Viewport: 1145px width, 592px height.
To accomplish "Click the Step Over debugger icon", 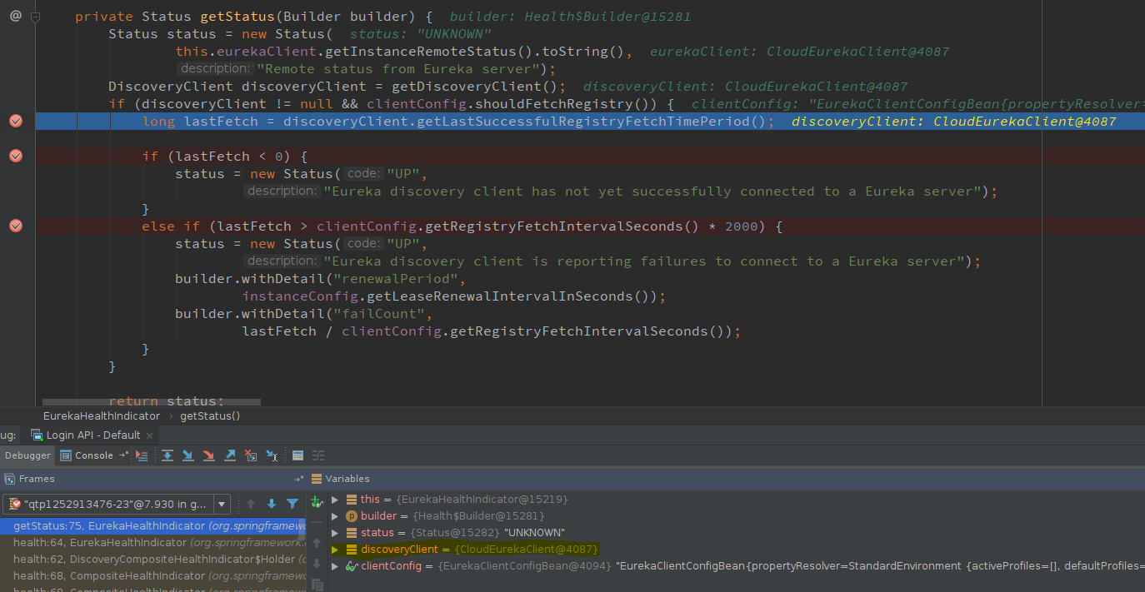I will tap(167, 455).
